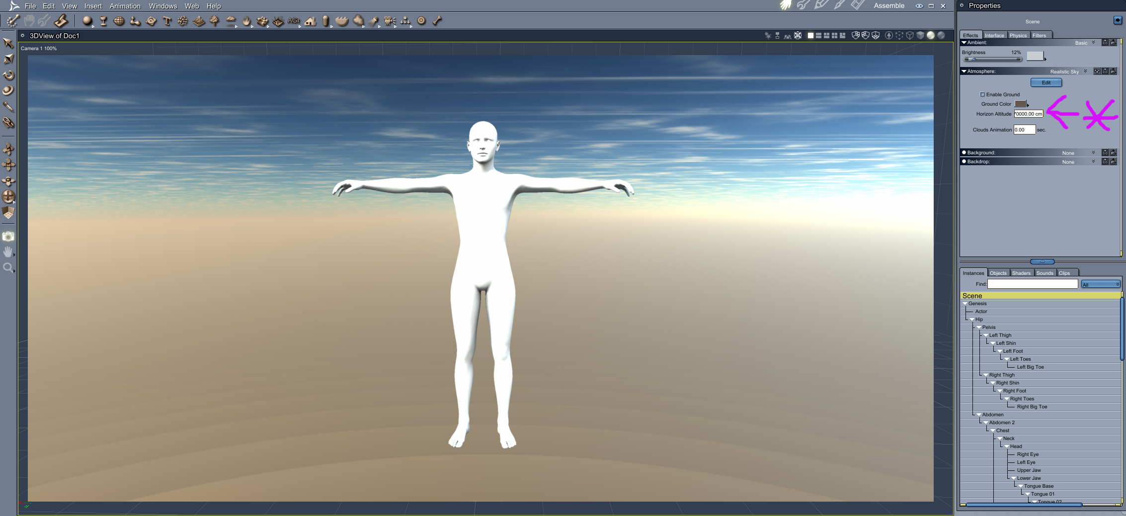The width and height of the screenshot is (1126, 516).
Task: Select the Rotate tool in left toolbar
Action: pos(8,75)
